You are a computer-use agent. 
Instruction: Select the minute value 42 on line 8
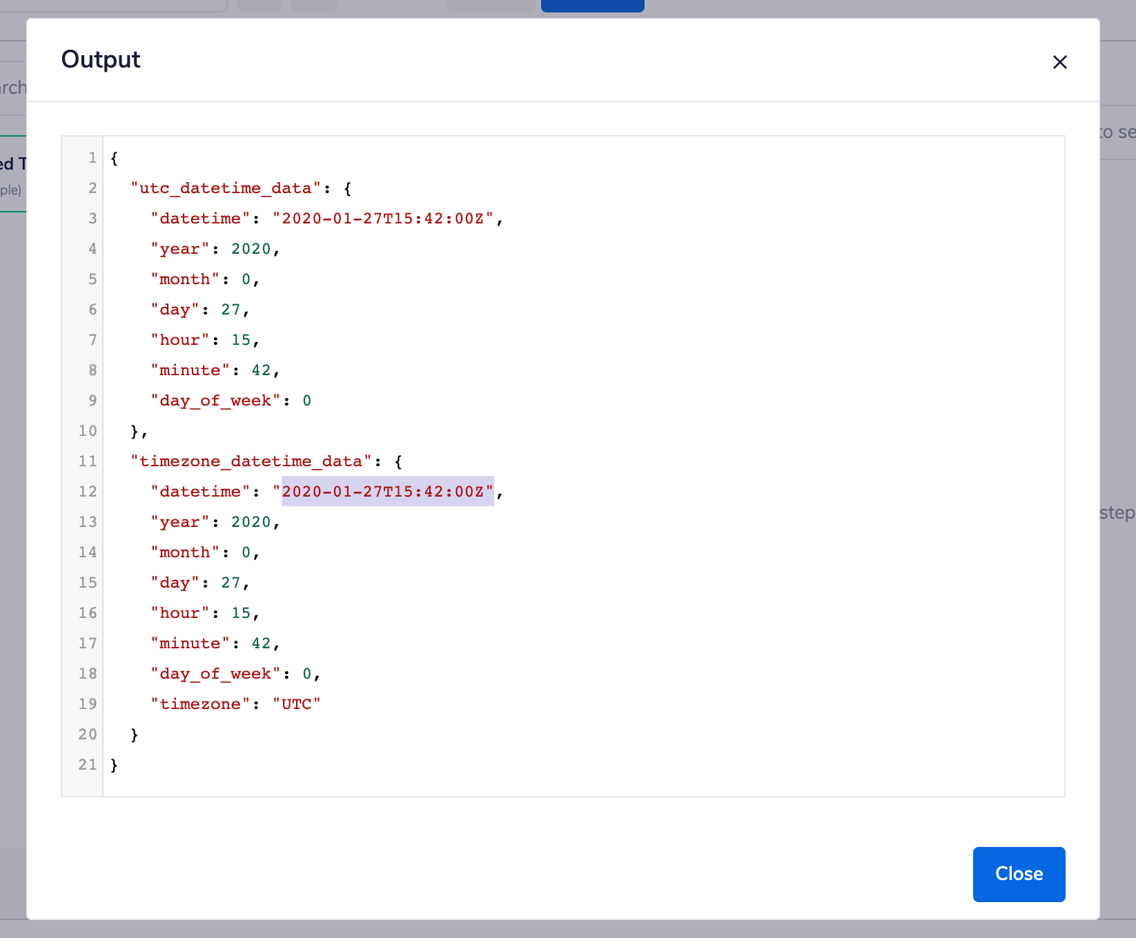coord(262,370)
